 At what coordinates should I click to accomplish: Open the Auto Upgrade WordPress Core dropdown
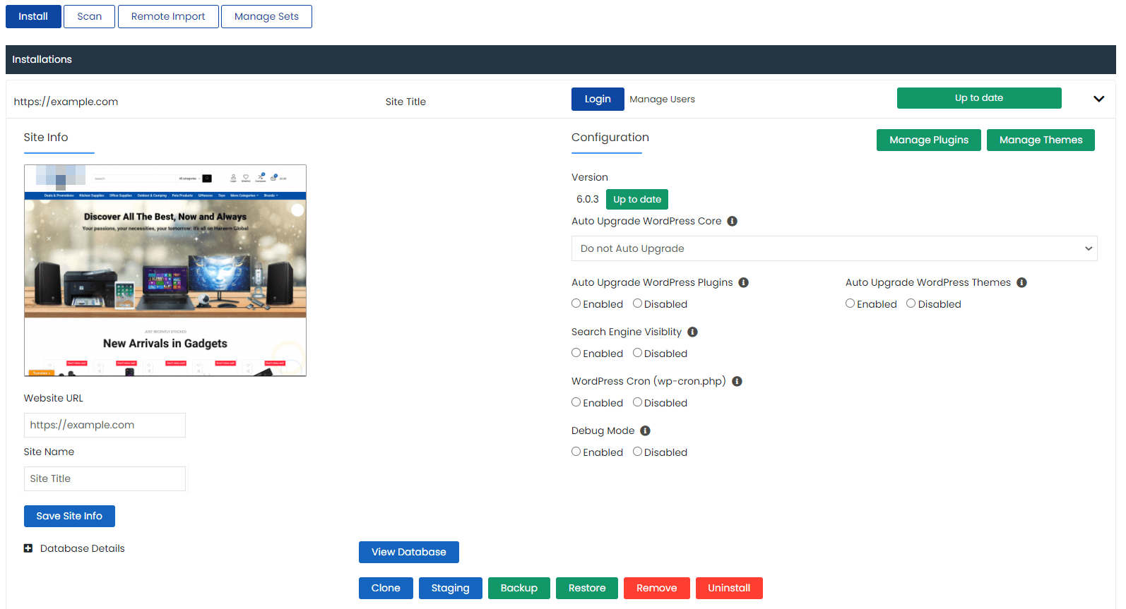(x=834, y=248)
